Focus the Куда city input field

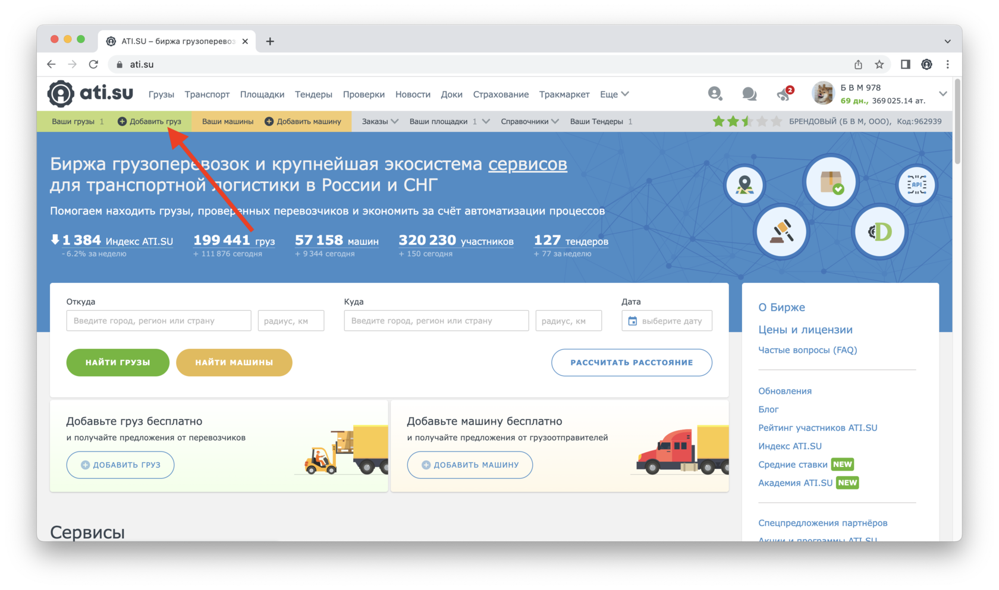[x=436, y=321]
